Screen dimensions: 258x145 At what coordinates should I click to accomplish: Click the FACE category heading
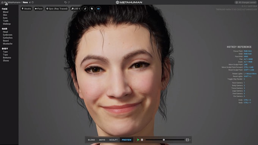[x=5, y=9]
